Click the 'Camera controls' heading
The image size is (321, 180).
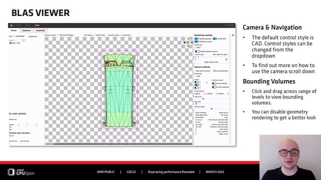pos(202,67)
